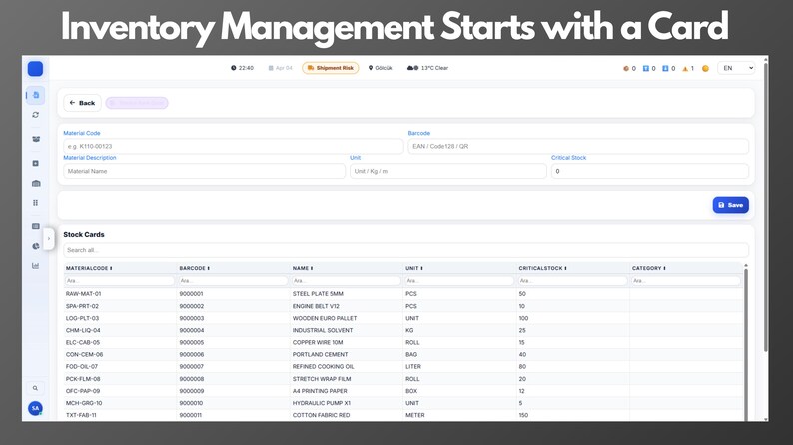Open the bar chart reports sidebar icon
Viewport: 793px width, 445px height.
pyautogui.click(x=35, y=266)
